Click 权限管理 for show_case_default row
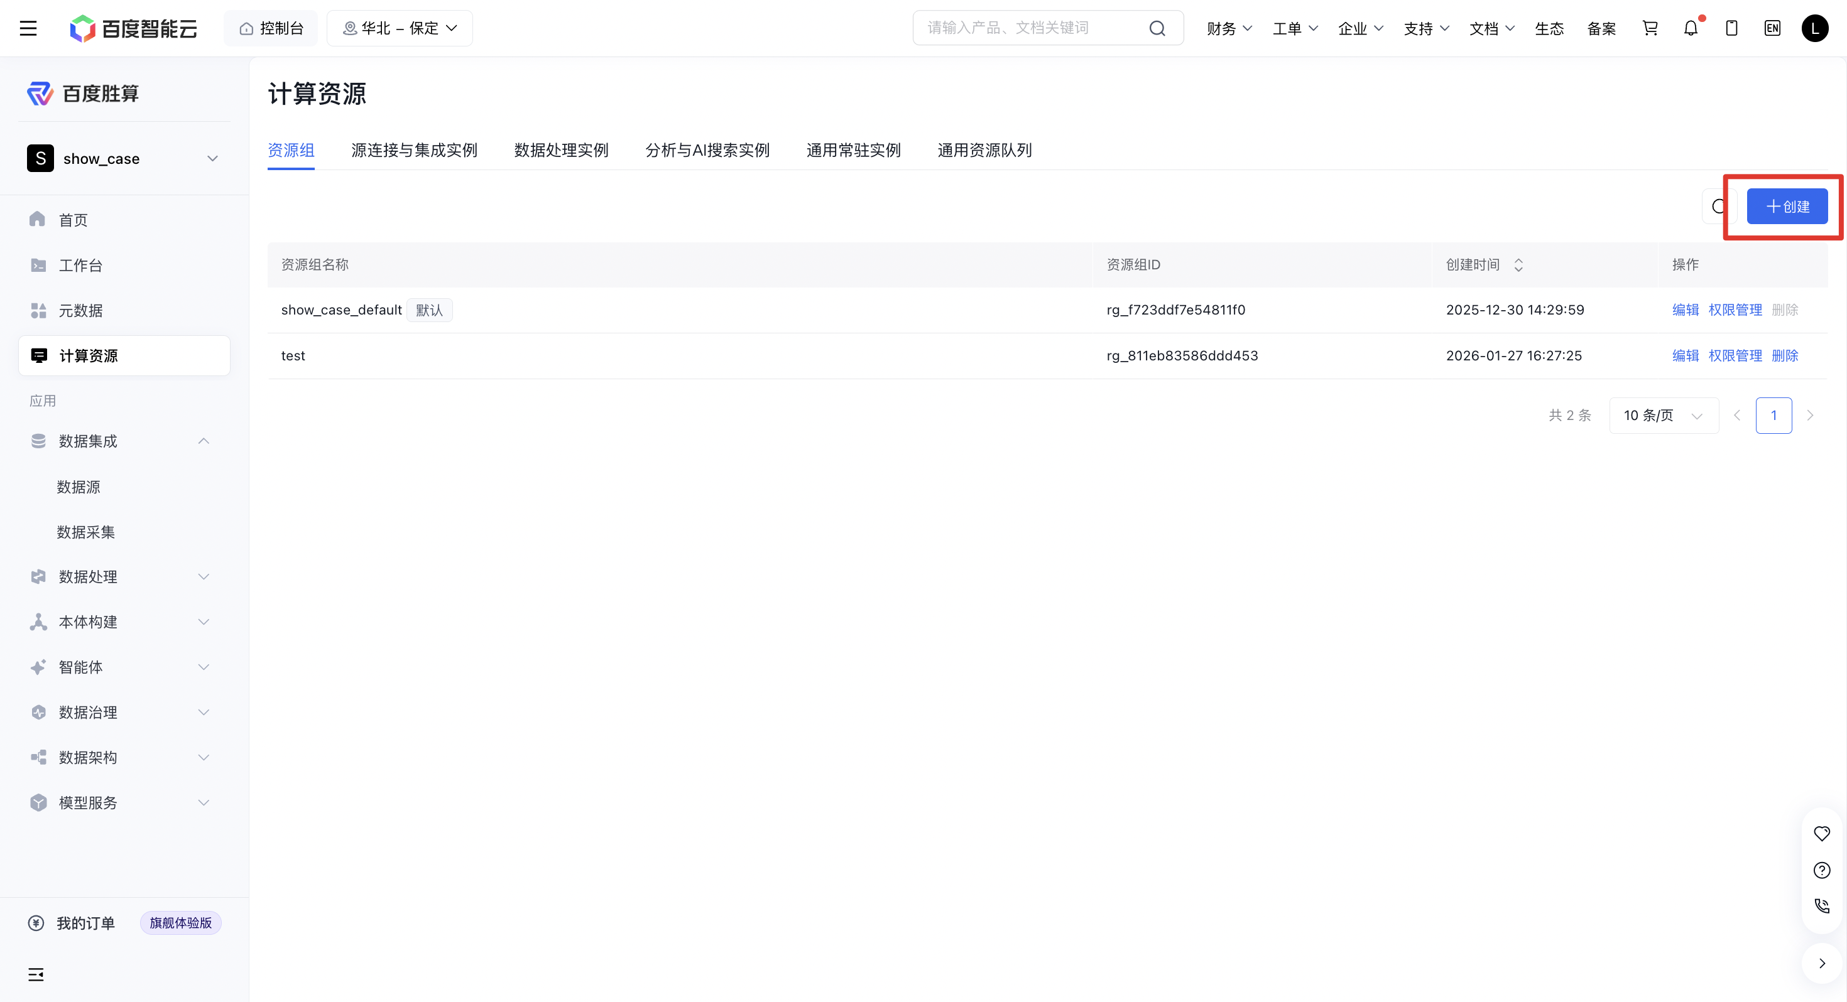 coord(1735,310)
